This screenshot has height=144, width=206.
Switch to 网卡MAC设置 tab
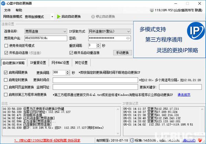[x=60, y=63]
